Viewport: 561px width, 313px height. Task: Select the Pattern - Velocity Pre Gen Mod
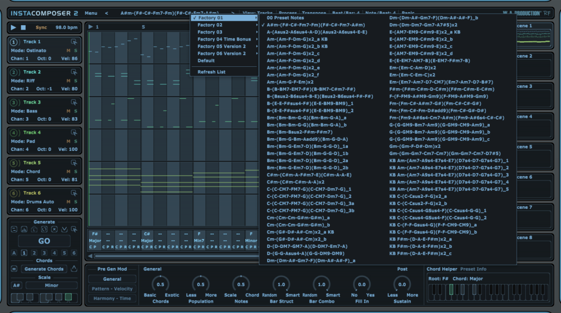coord(112,289)
